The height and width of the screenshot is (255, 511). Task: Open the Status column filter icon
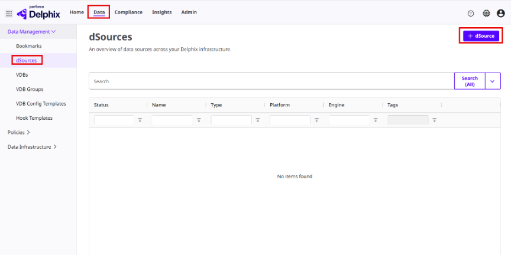pyautogui.click(x=140, y=120)
